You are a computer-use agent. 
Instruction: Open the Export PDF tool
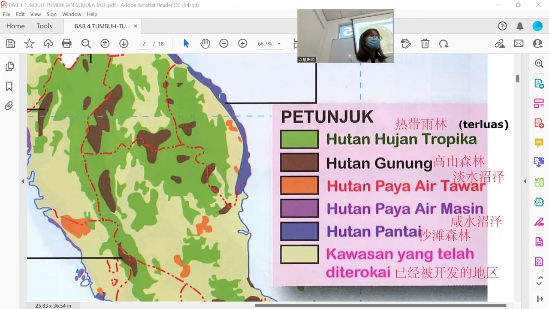pos(539,83)
